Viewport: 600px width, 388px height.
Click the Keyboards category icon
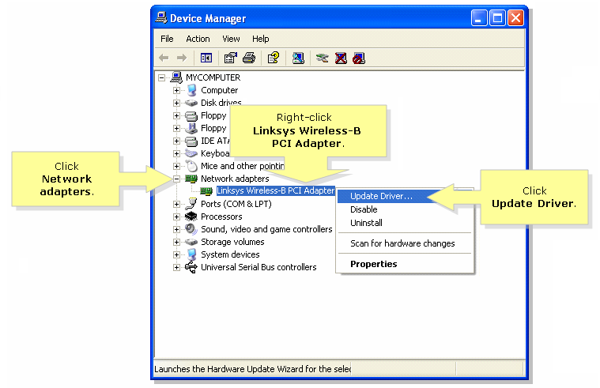coord(191,153)
